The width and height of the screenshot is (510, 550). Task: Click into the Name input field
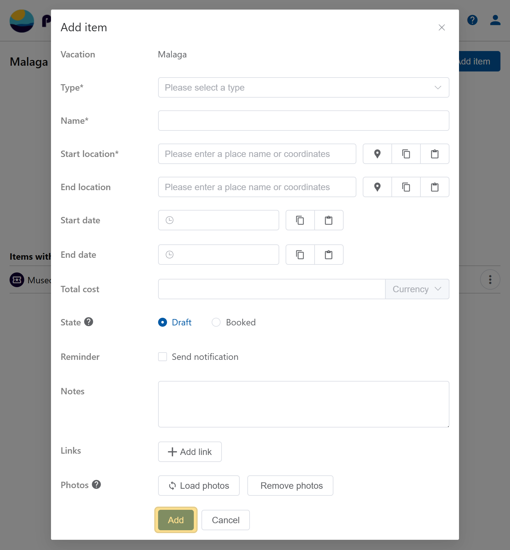[303, 121]
